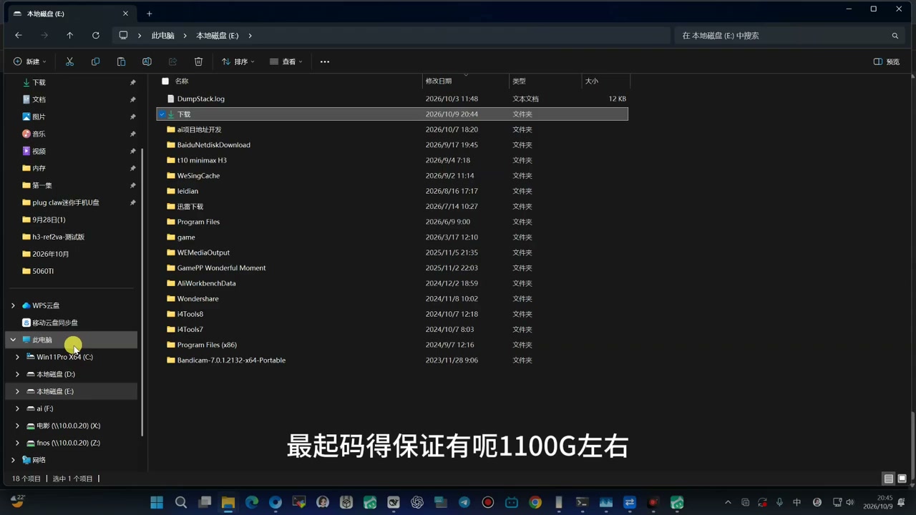Open the three-dot more options menu

click(325, 62)
